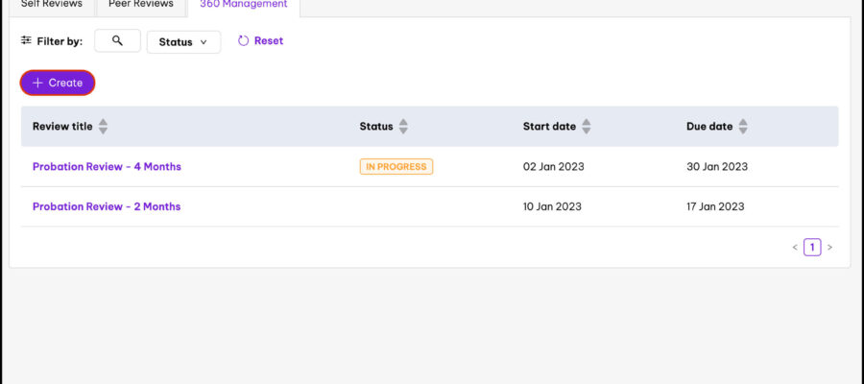This screenshot has height=384, width=864.
Task: Go to previous page arrow
Action: pos(795,248)
